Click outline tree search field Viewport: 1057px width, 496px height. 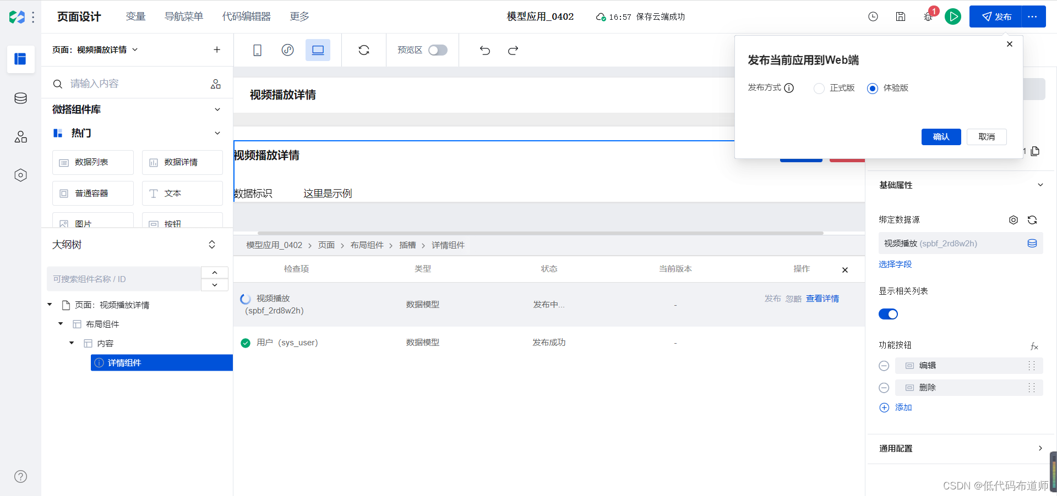point(124,279)
